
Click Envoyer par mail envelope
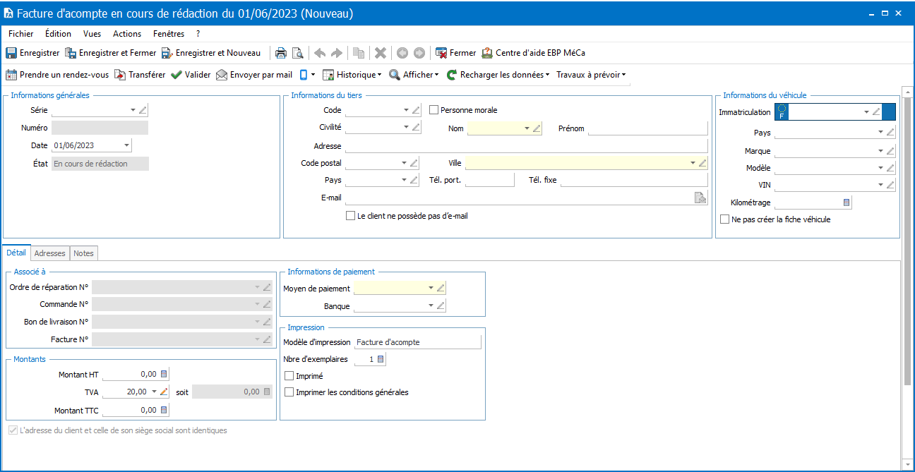tap(254, 75)
